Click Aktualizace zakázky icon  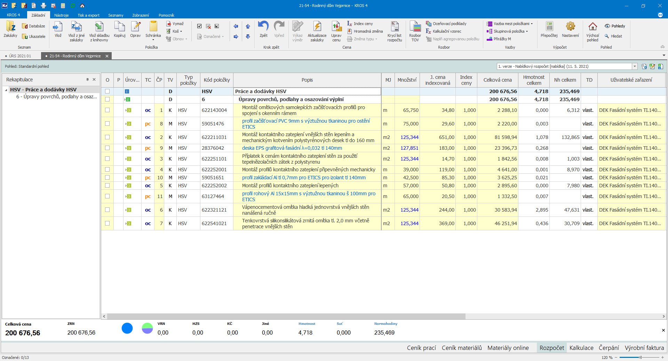pyautogui.click(x=317, y=27)
